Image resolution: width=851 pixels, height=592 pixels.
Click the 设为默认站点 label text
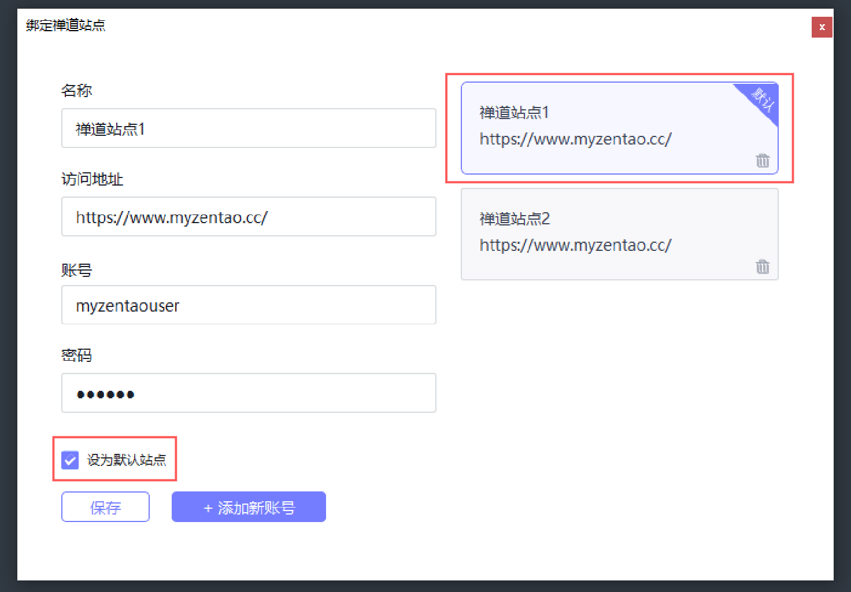coord(127,460)
